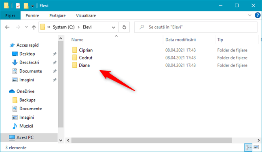
Task: Sort by the Tip column header
Action: 220,40
